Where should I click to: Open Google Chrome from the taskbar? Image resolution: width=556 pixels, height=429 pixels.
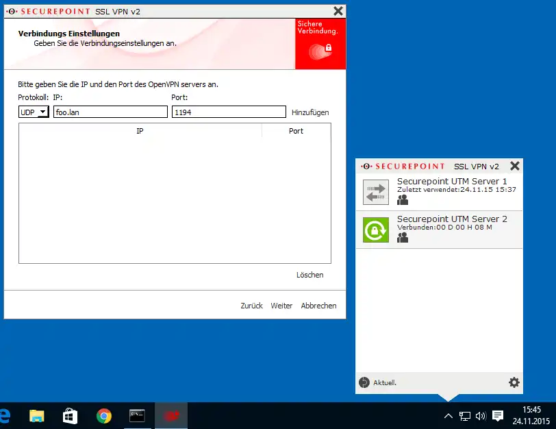point(104,416)
